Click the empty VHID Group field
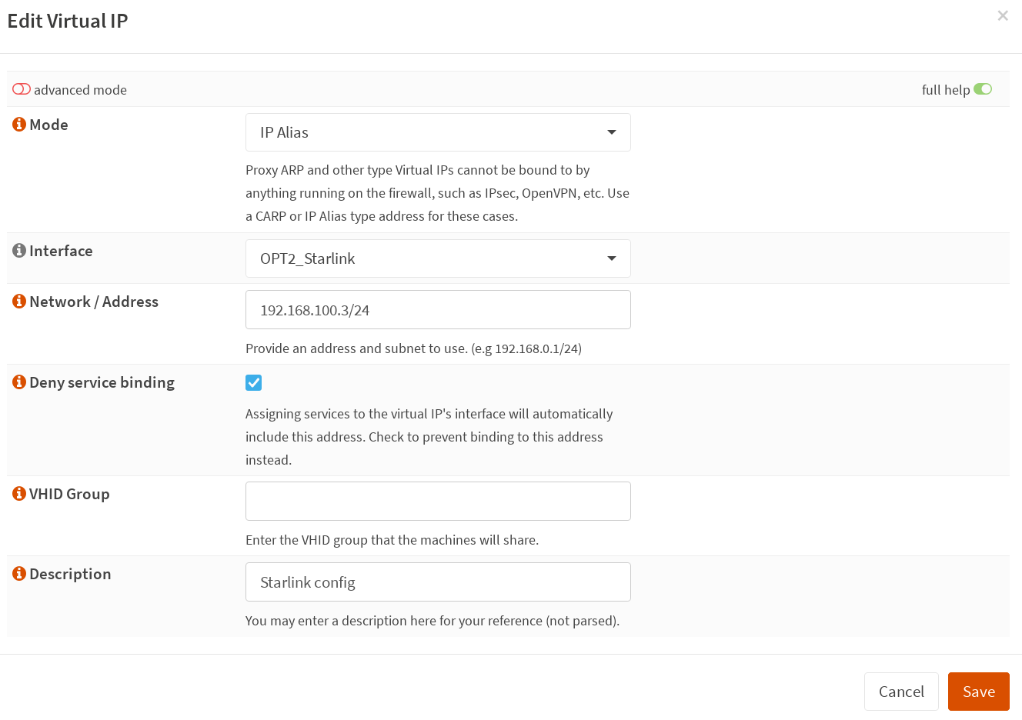This screenshot has height=720, width=1022. pos(438,501)
